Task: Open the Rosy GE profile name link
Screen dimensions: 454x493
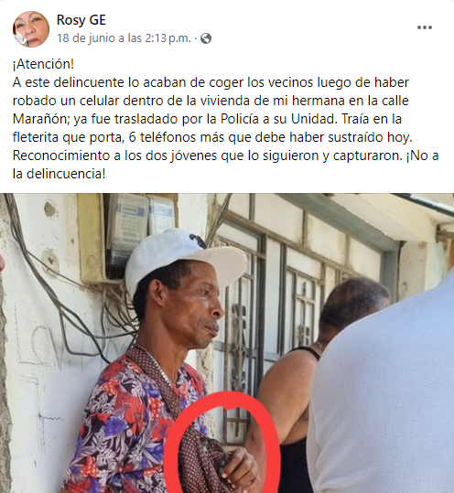Action: [x=81, y=20]
